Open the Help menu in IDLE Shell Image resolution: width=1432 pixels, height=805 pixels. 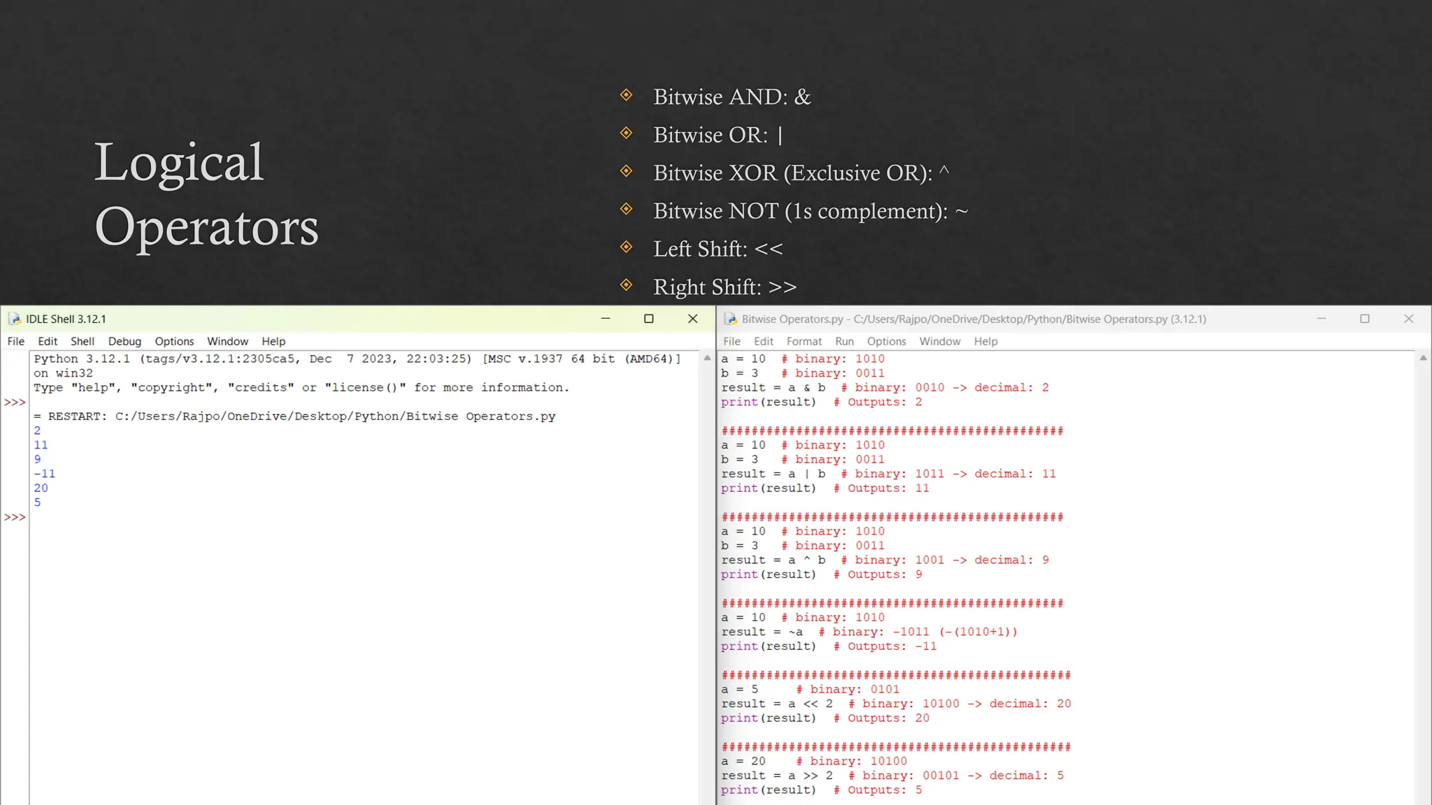click(273, 342)
